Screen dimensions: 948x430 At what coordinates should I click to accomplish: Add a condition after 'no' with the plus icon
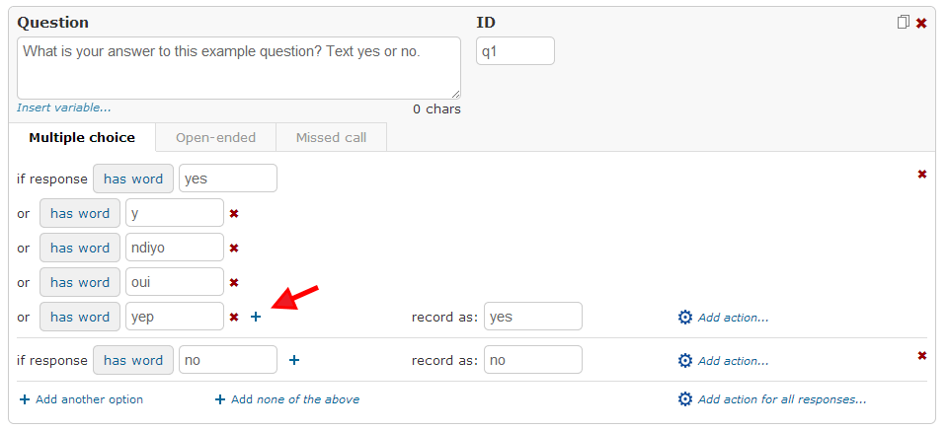294,360
